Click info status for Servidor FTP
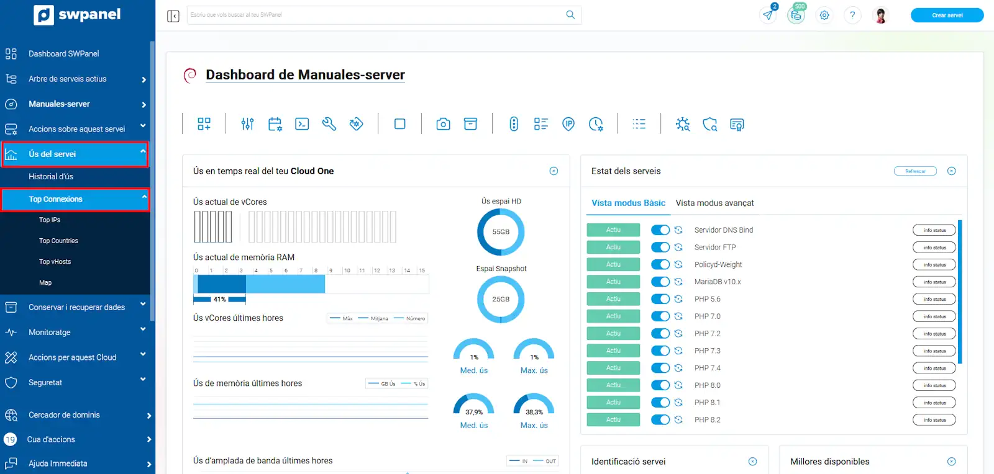This screenshot has width=994, height=474. 934,248
